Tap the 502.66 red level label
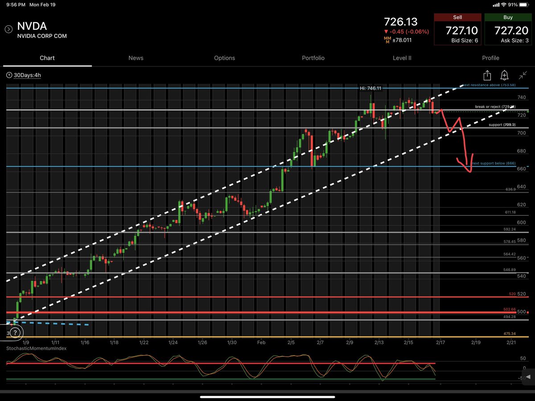Image resolution: width=535 pixels, height=401 pixels. coord(510,309)
